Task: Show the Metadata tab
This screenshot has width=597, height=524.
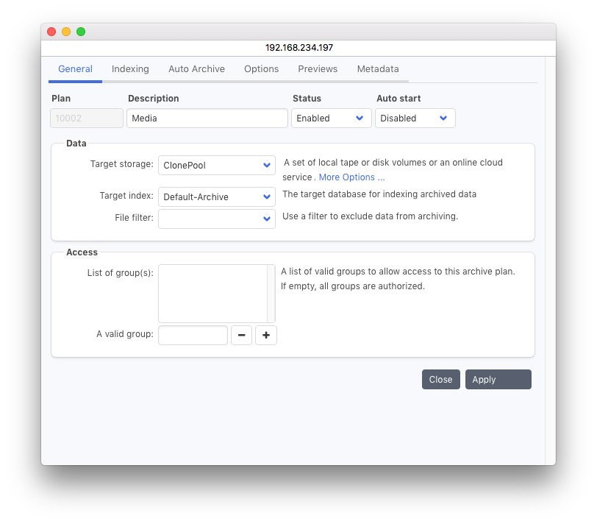Action: 378,69
